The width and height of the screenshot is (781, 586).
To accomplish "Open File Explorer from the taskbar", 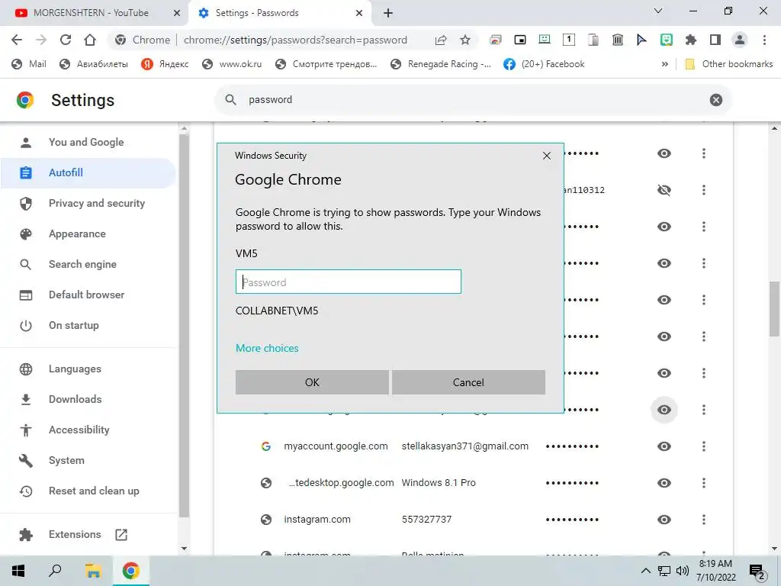I will point(93,571).
